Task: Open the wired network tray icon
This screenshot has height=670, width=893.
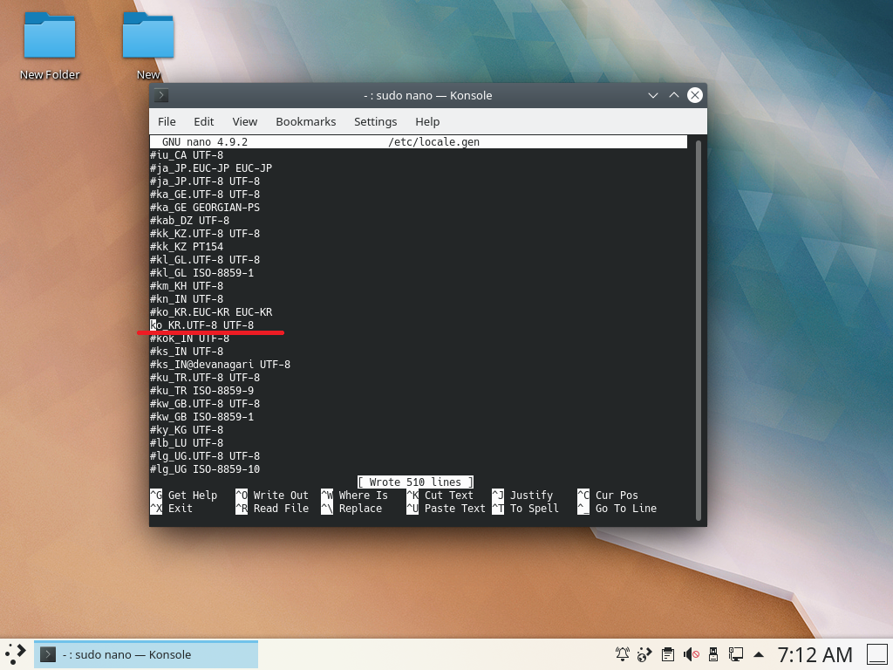Action: 736,654
